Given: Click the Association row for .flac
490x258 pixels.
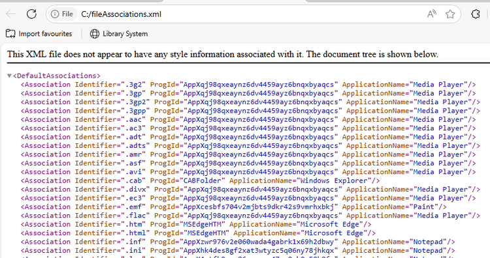Looking at the screenshot, I should tap(250, 215).
